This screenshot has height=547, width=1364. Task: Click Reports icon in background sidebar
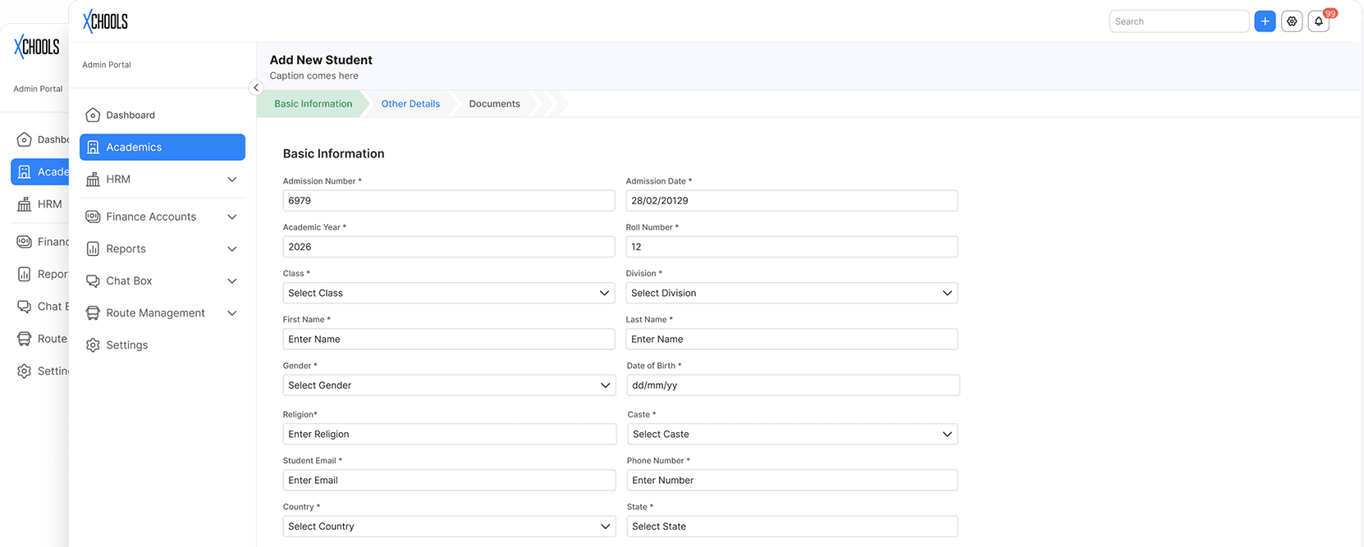point(25,274)
